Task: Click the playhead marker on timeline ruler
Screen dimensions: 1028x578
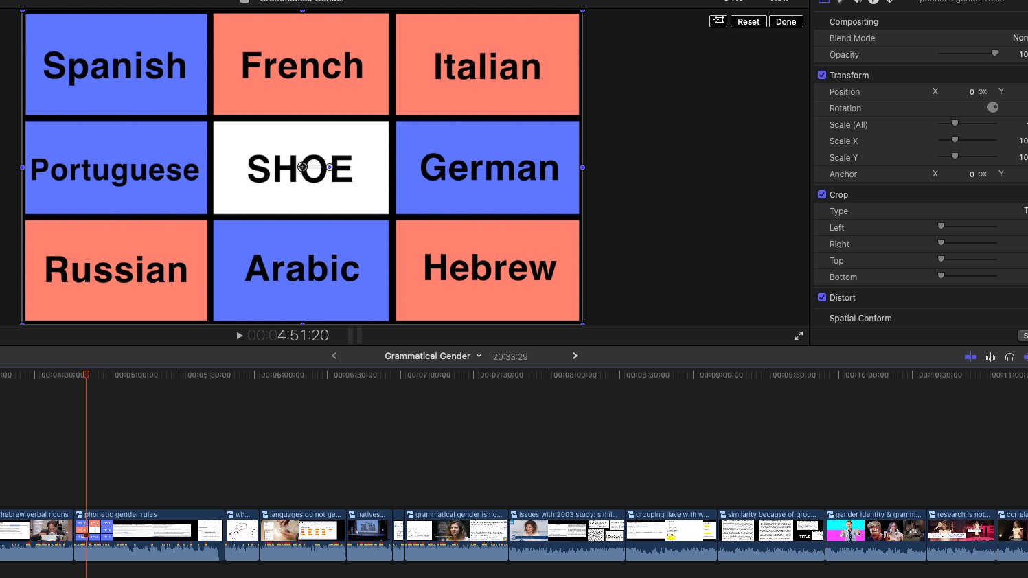Action: coord(86,375)
